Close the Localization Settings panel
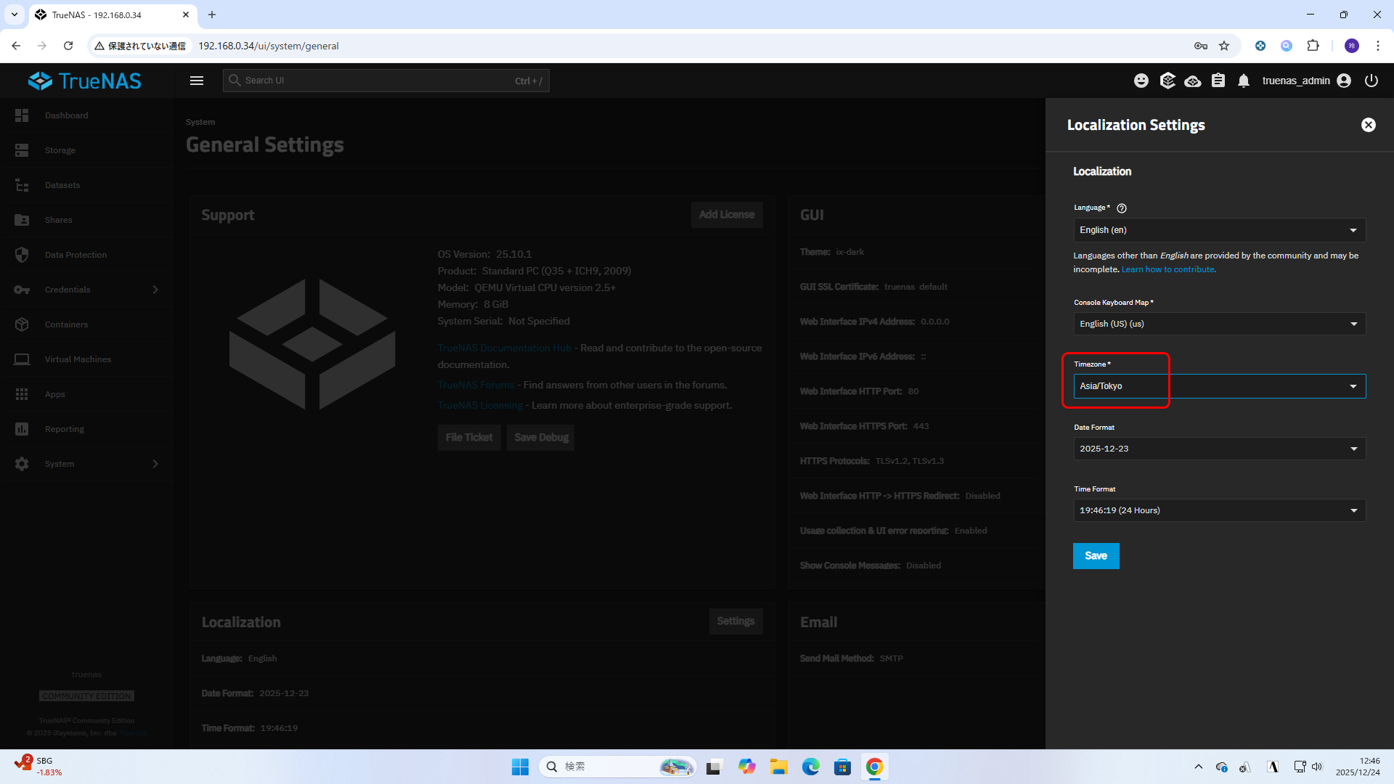Image resolution: width=1394 pixels, height=784 pixels. 1368,125
